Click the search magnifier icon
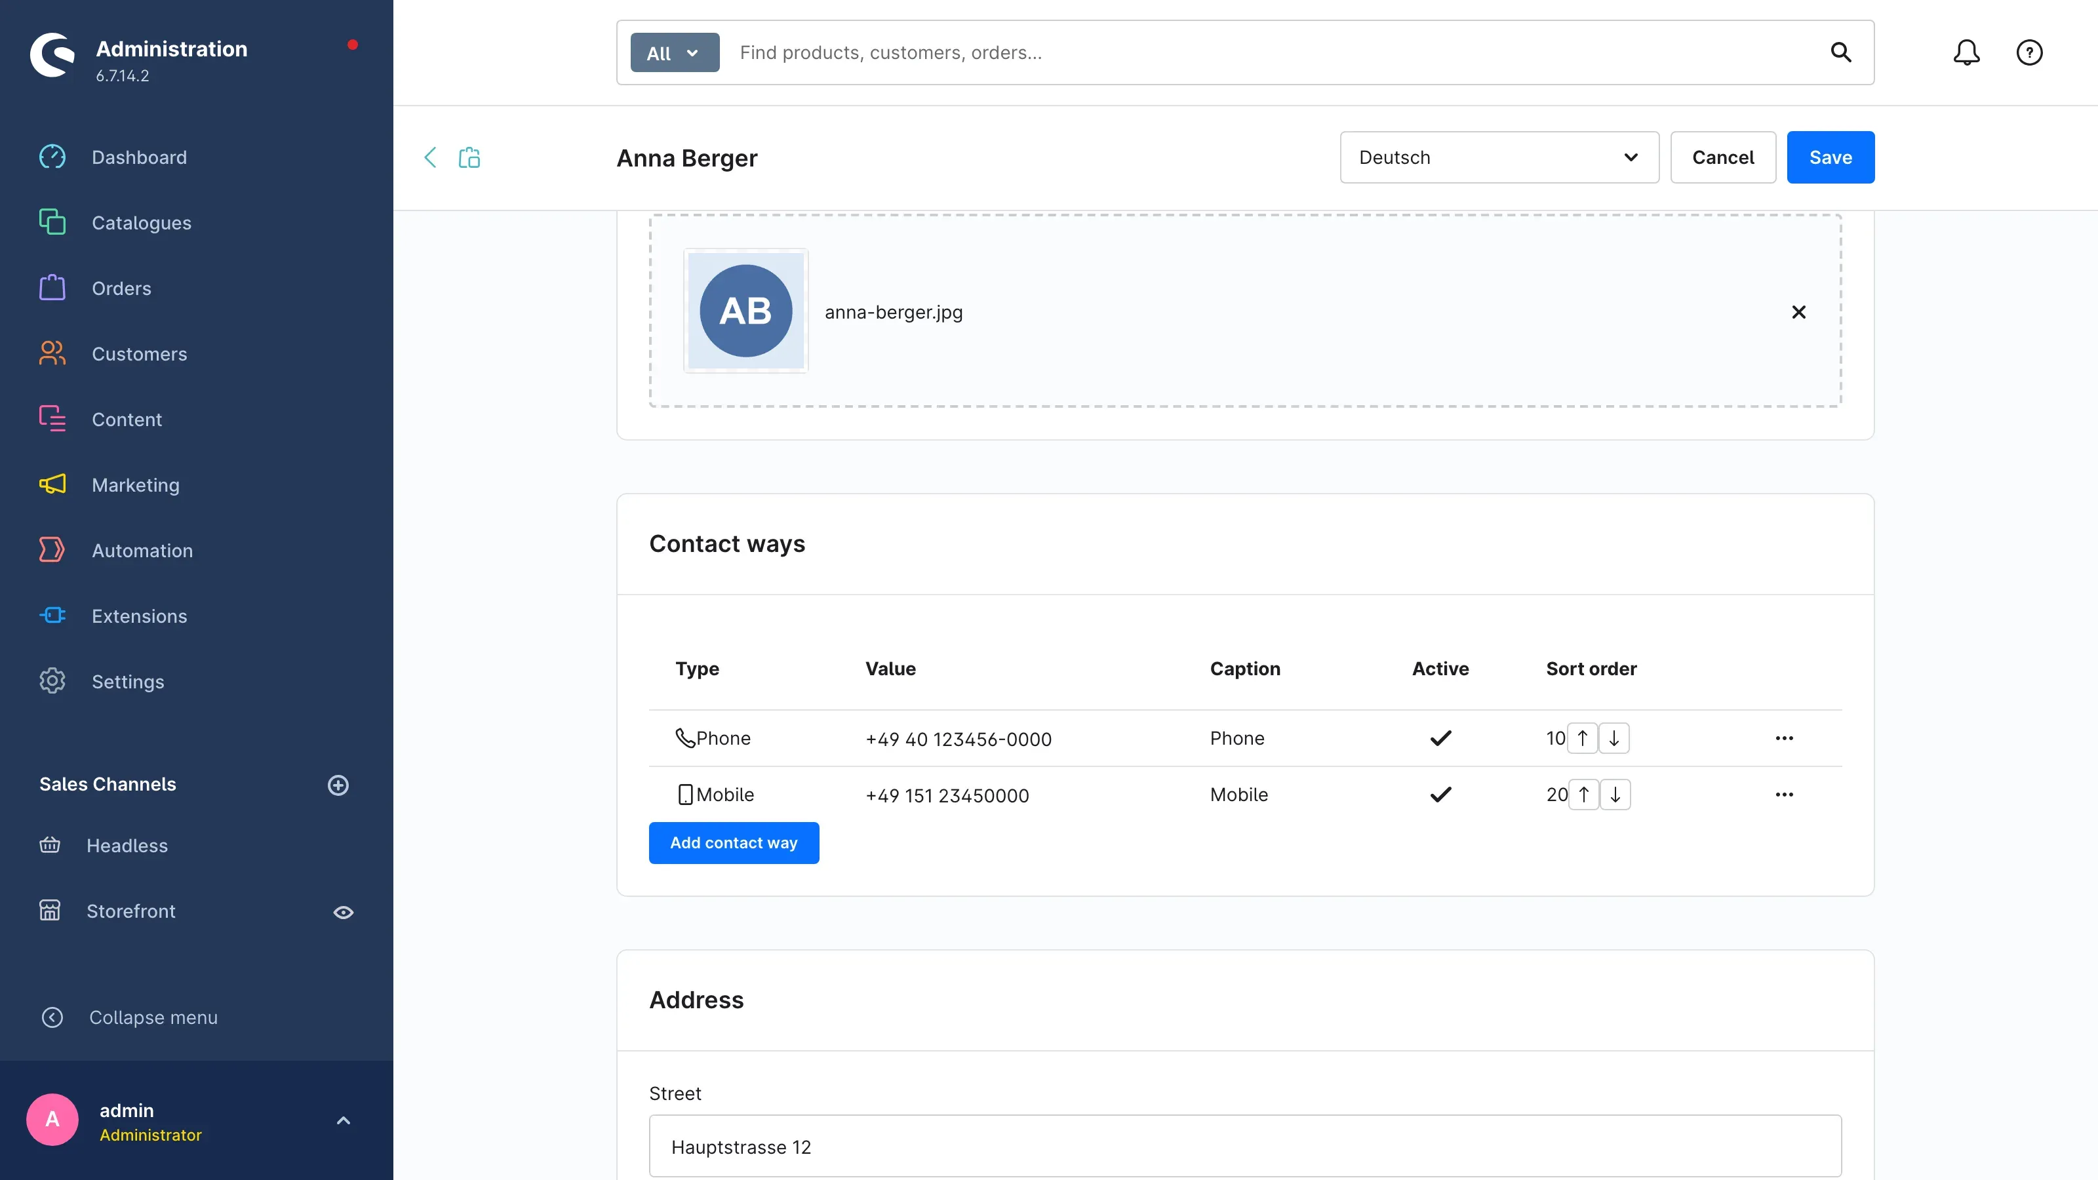Image resolution: width=2098 pixels, height=1180 pixels. (x=1840, y=53)
